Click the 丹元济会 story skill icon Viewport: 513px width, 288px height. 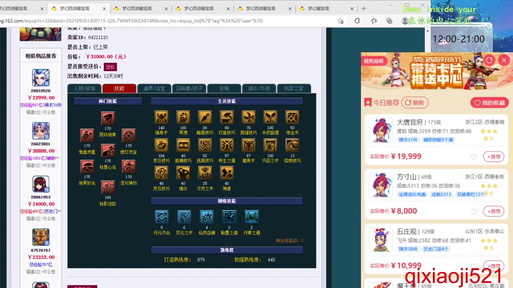click(162, 217)
